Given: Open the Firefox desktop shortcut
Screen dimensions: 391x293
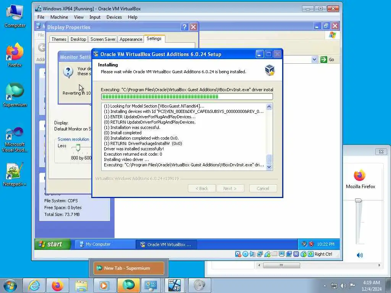Looking at the screenshot, I should point(15,55).
